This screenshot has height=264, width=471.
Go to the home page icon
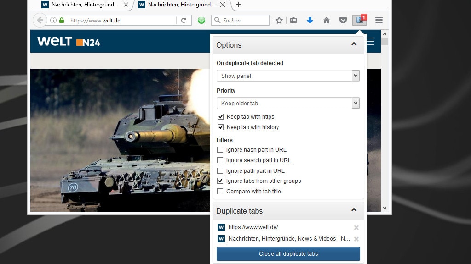pyautogui.click(x=327, y=20)
